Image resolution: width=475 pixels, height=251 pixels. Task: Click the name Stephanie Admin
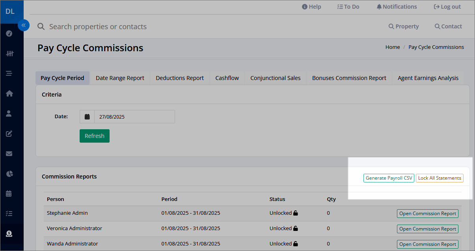67,213
